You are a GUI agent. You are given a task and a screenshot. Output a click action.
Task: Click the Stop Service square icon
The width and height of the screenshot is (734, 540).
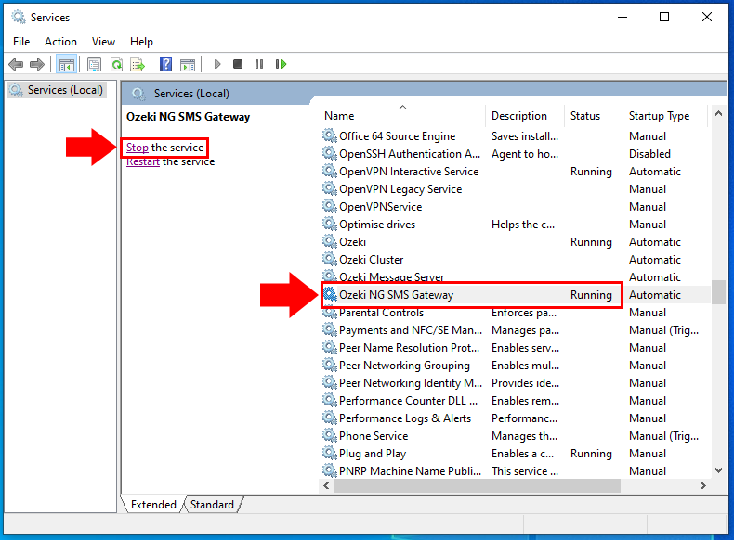(x=238, y=64)
